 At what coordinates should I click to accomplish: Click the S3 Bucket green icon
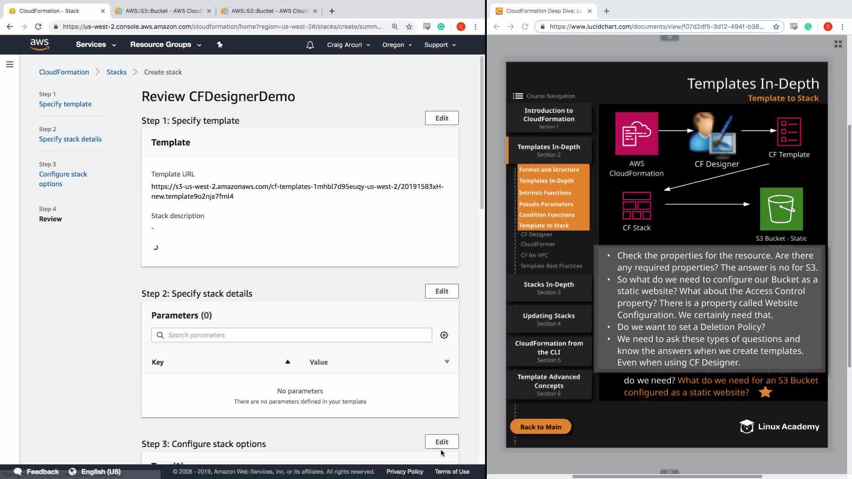(781, 209)
